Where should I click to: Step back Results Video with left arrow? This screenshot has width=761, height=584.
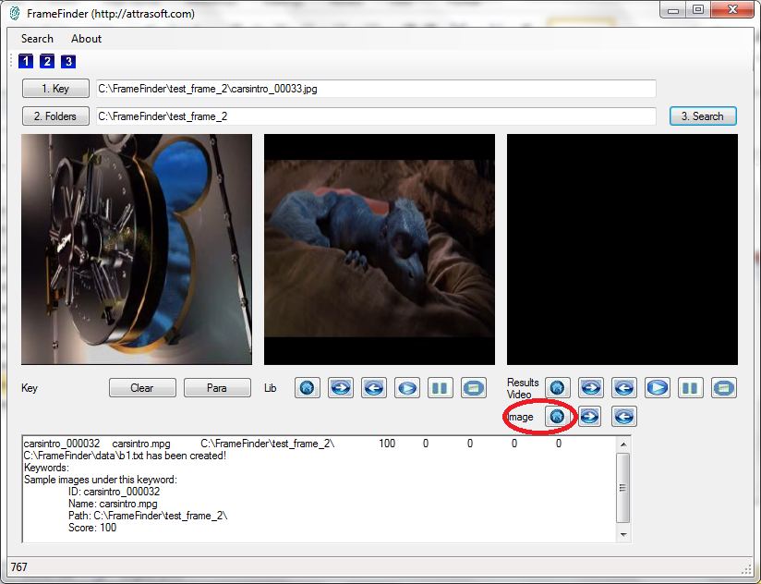624,387
